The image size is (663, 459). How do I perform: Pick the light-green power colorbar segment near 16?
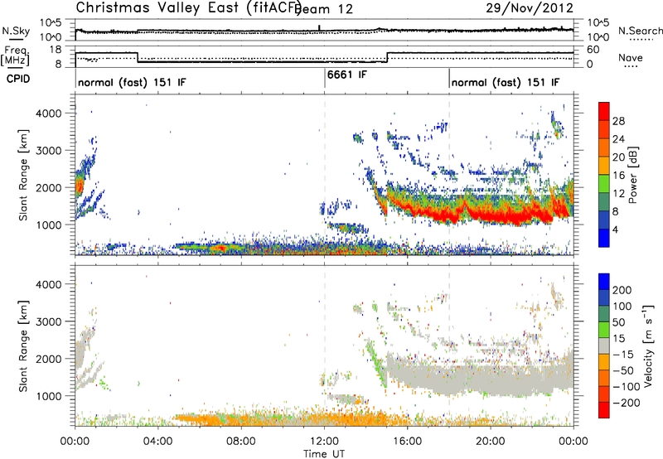(604, 184)
